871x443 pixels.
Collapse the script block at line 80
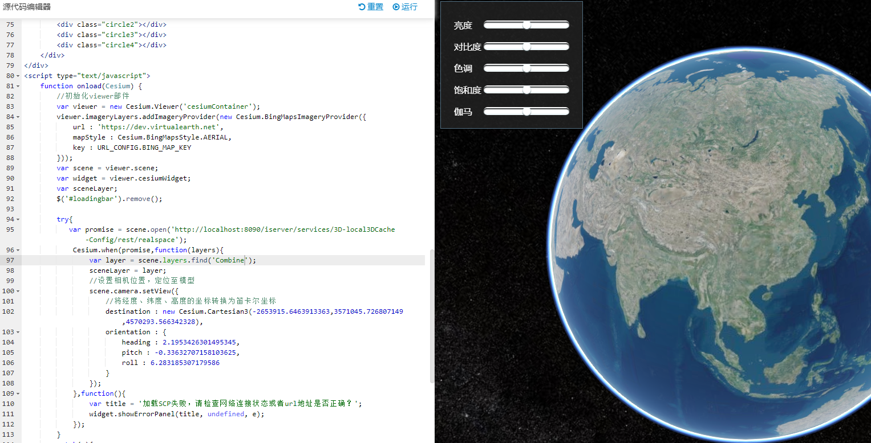coord(19,76)
